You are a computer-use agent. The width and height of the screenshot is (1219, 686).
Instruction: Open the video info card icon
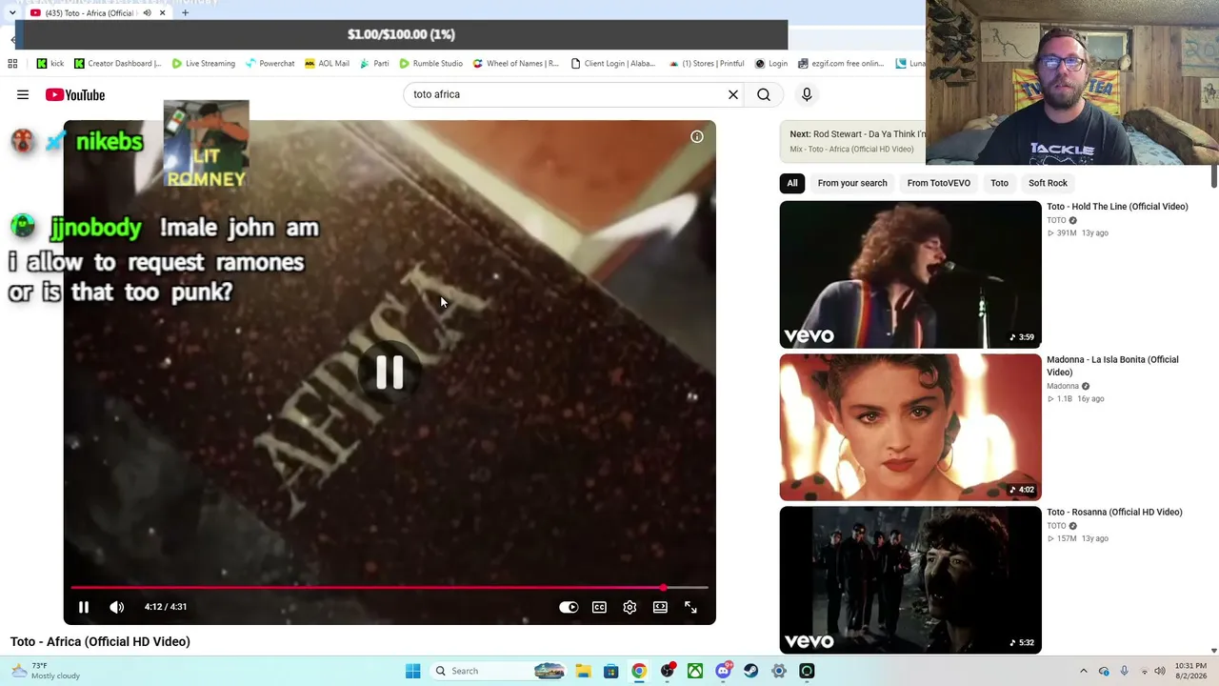click(697, 137)
